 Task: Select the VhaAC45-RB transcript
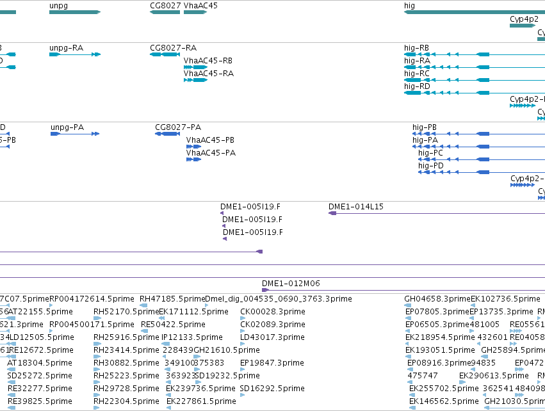195,67
